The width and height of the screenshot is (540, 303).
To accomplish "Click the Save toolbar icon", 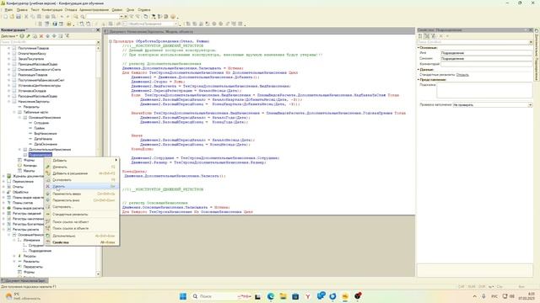I will coord(19,17).
